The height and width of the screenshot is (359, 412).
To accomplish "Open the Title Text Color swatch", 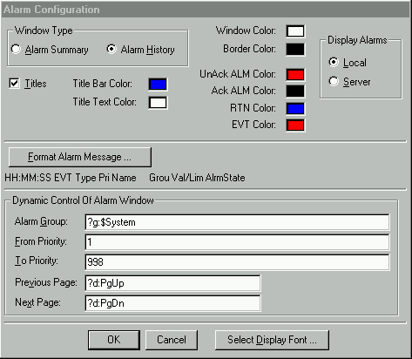I will [x=158, y=103].
